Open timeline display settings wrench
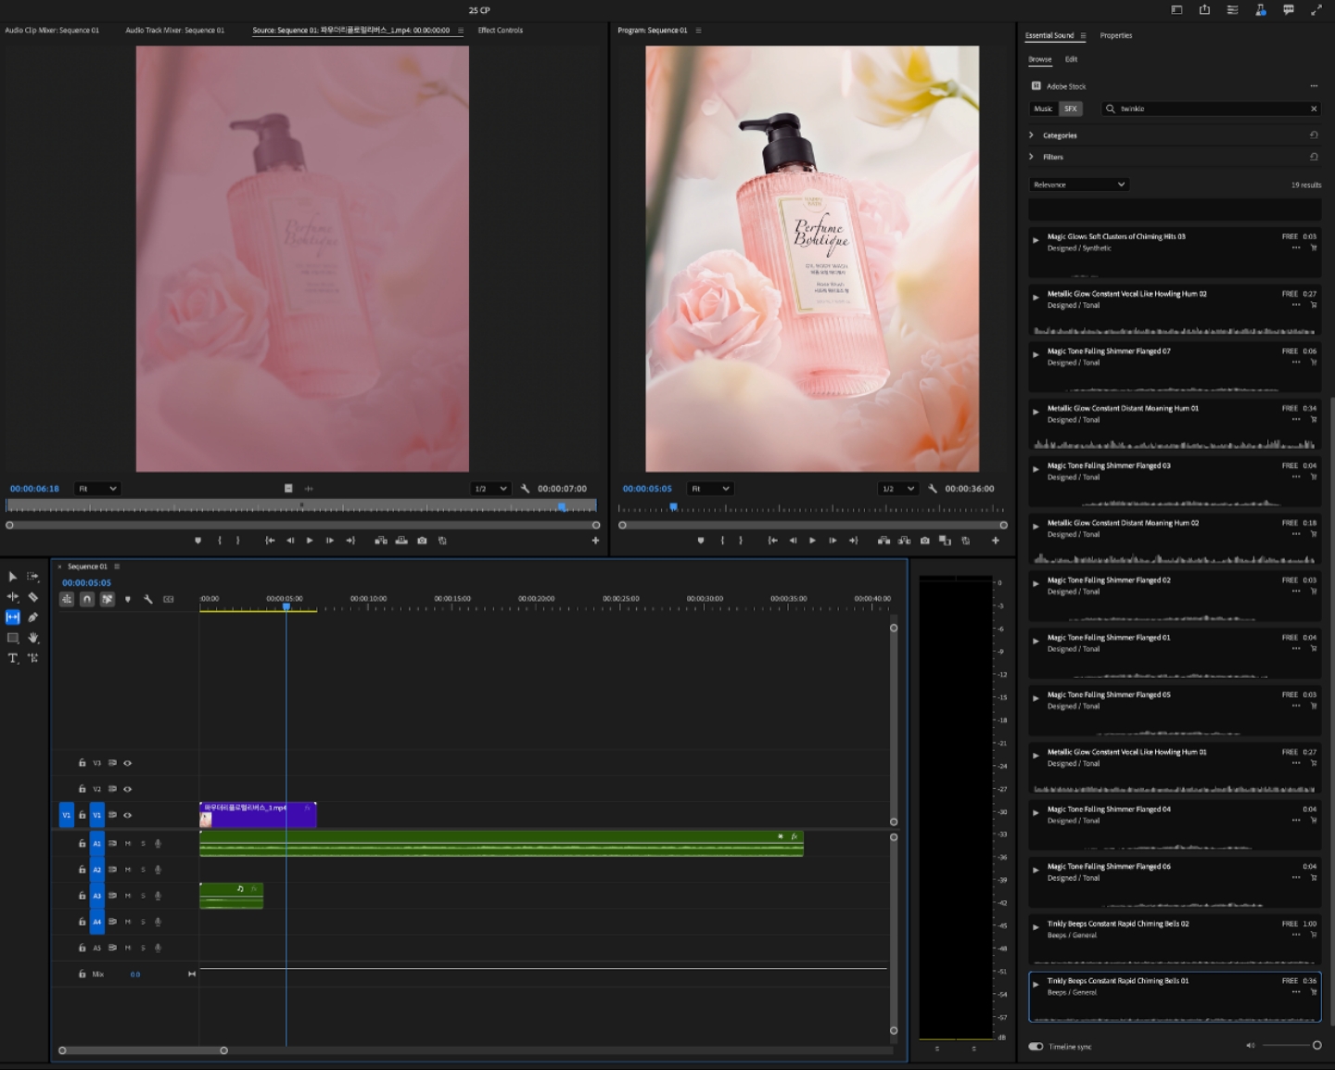Image resolution: width=1335 pixels, height=1070 pixels. point(148,599)
